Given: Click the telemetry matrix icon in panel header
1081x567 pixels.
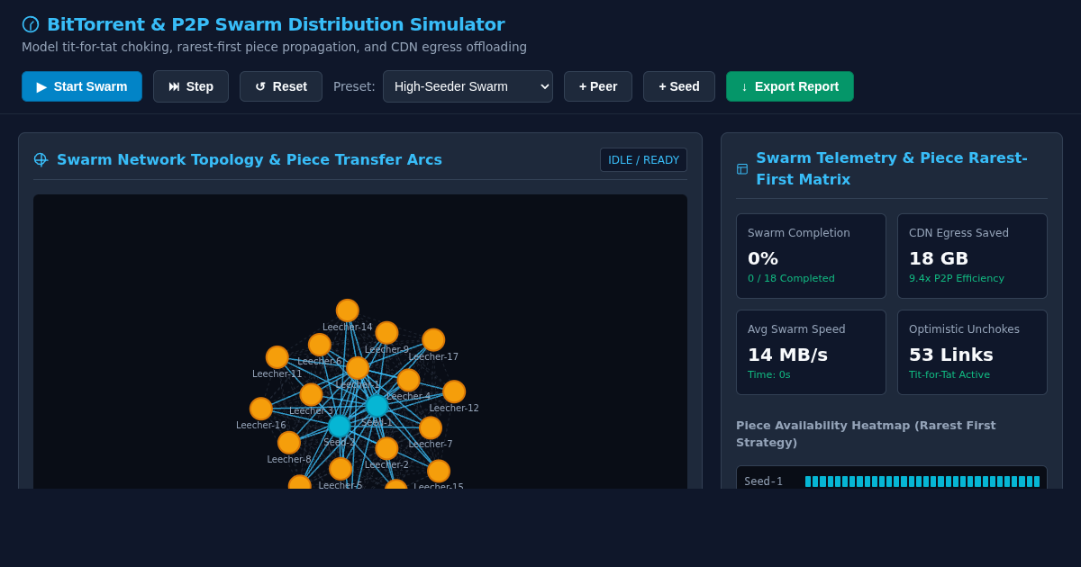Looking at the screenshot, I should pos(742,168).
